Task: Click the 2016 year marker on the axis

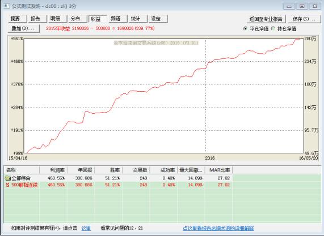Action: (210, 158)
